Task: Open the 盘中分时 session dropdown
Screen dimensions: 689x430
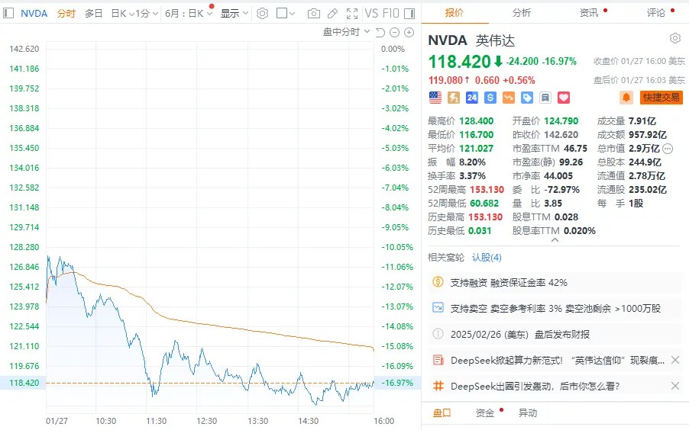Action: (x=347, y=31)
